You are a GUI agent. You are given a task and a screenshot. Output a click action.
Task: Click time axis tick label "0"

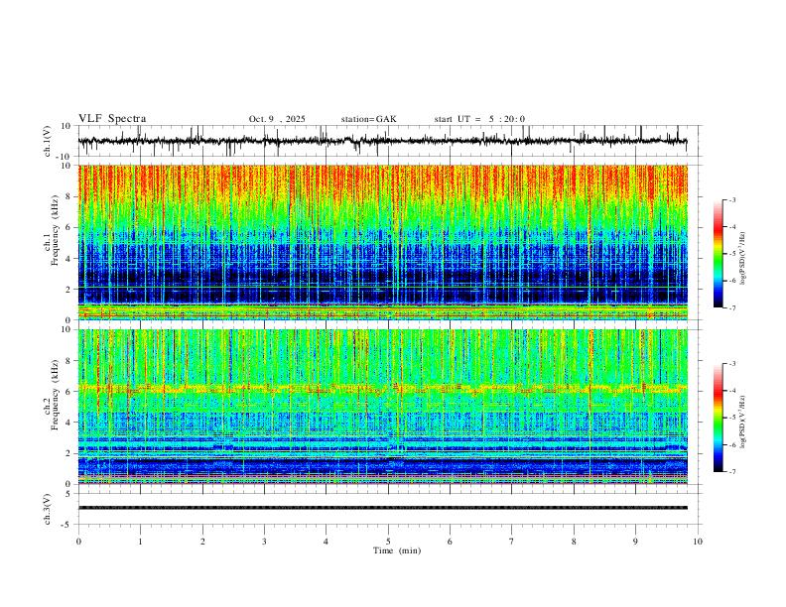[x=78, y=542]
